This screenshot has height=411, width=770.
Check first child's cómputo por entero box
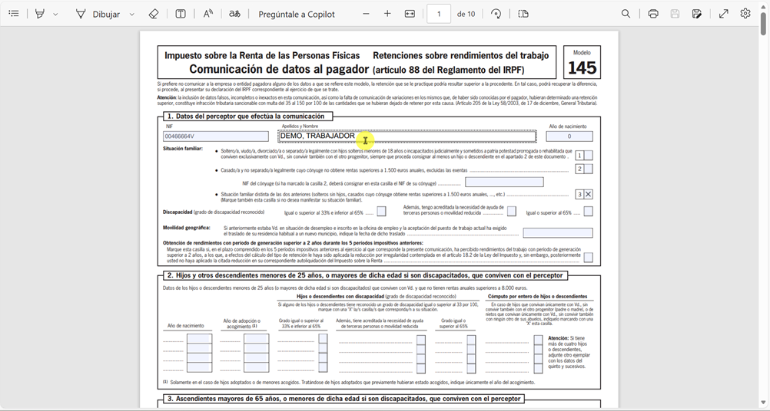[538, 340]
